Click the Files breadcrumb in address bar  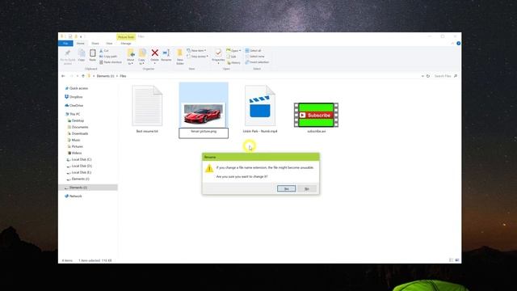click(x=123, y=76)
